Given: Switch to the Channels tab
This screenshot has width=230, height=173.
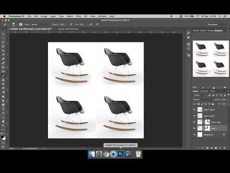Looking at the screenshot, I should pyautogui.click(x=204, y=91).
